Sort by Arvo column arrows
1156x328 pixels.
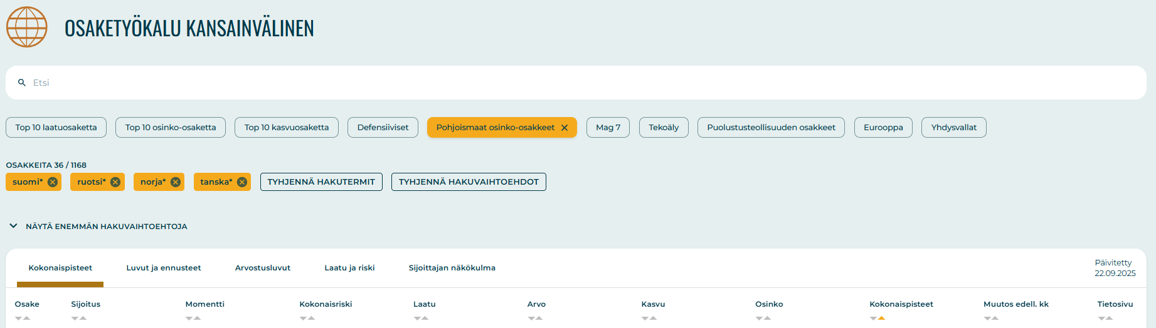[535, 318]
